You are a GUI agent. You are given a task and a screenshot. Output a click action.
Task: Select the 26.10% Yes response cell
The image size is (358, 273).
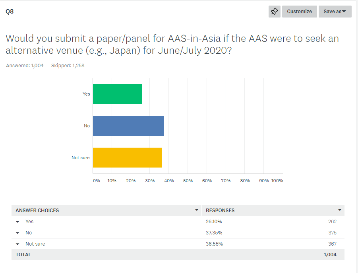(214, 222)
